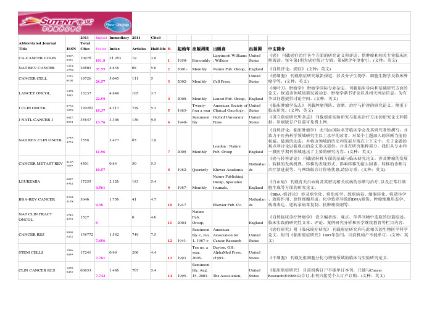Select the impact factor value 11.96
The height and width of the screenshot is (311, 440).
(101, 152)
